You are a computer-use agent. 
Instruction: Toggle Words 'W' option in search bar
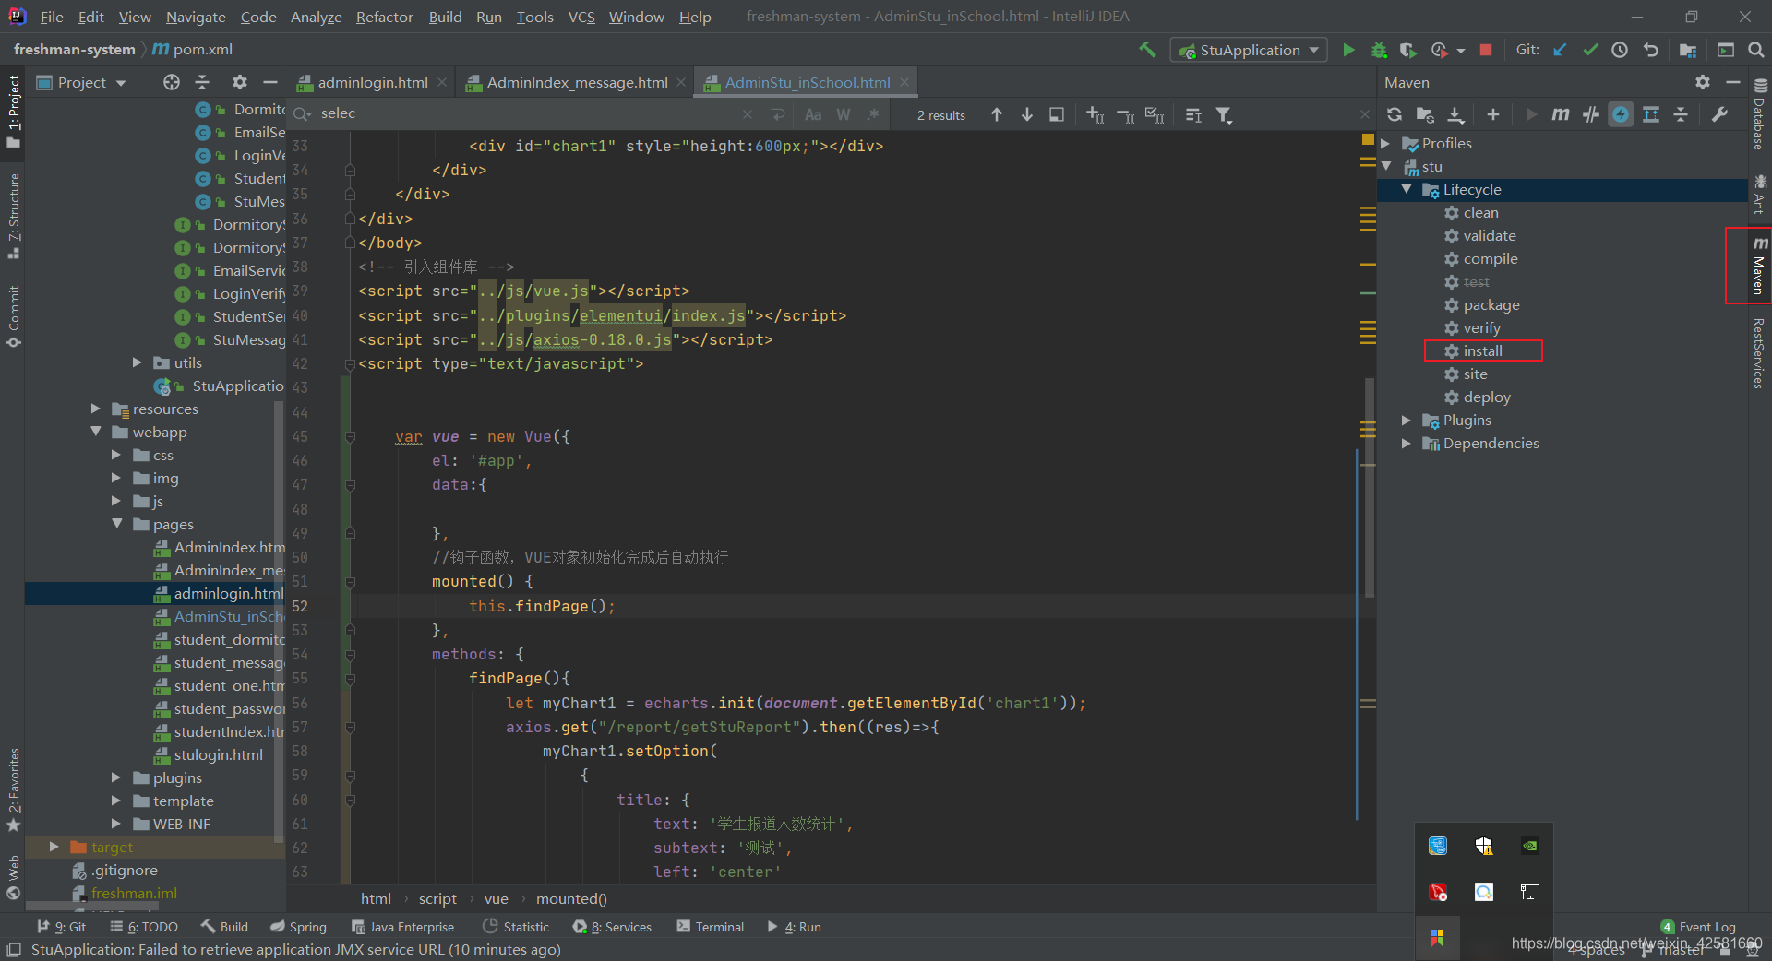click(844, 114)
